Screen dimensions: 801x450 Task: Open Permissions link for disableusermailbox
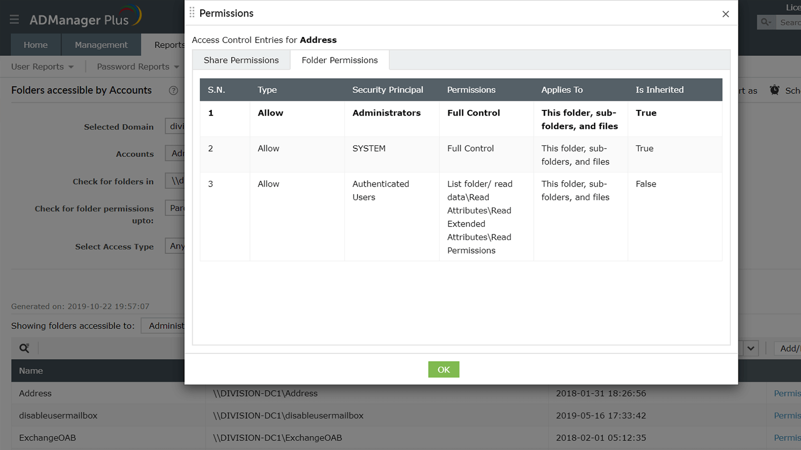click(x=787, y=415)
